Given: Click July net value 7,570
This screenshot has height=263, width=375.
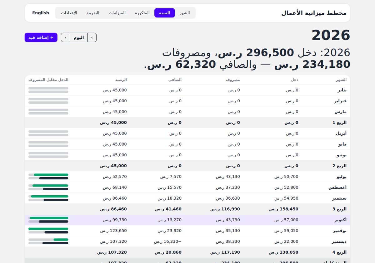Looking at the screenshot, I should 171,177.
